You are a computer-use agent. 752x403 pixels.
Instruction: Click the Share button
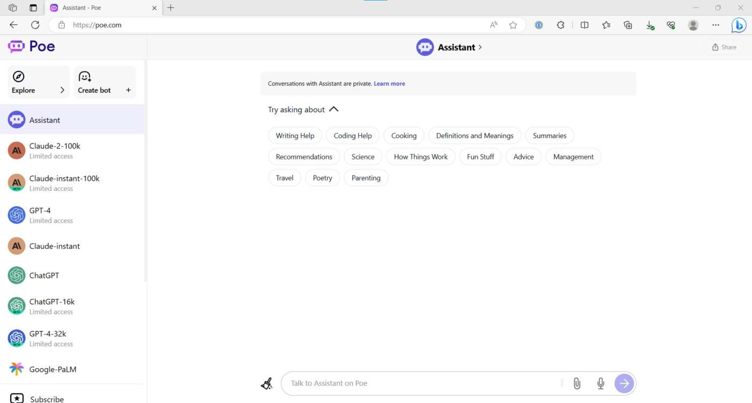(724, 47)
